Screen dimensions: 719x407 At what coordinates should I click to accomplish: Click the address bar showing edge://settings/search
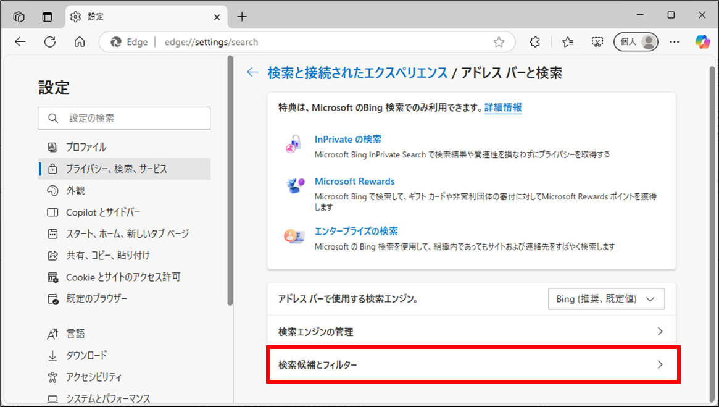click(x=307, y=42)
